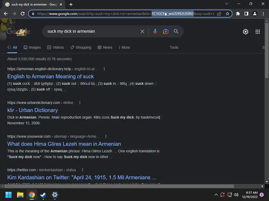
Task: Open Kim Kardashian on Twitter result link
Action: pyautogui.click(x=82, y=177)
